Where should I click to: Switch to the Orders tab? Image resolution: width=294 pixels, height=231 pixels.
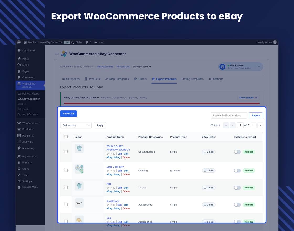coord(140,79)
